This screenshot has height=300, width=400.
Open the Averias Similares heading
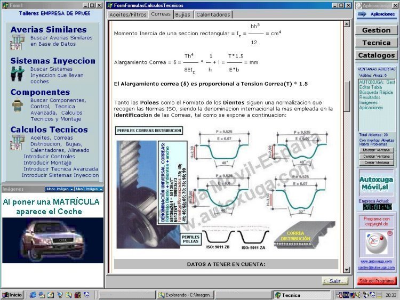(x=49, y=29)
